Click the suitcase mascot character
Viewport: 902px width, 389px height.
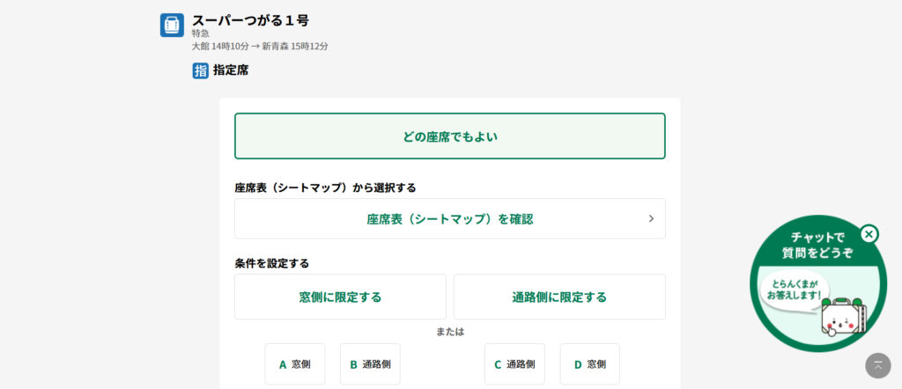pyautogui.click(x=842, y=317)
